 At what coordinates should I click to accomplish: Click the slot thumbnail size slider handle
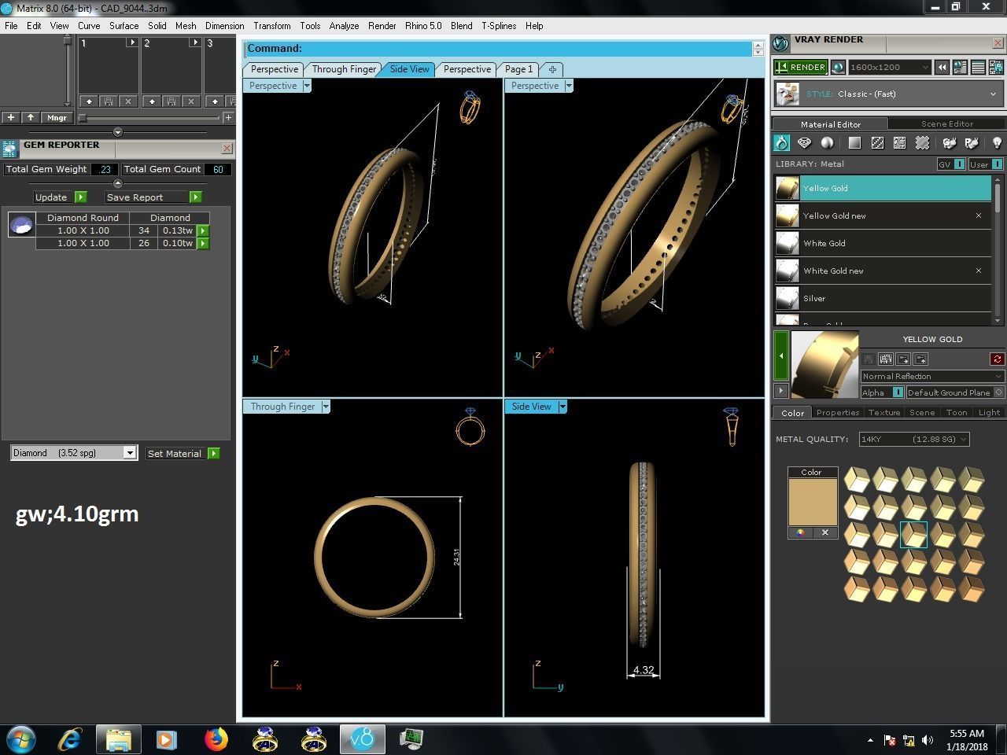pyautogui.click(x=82, y=118)
